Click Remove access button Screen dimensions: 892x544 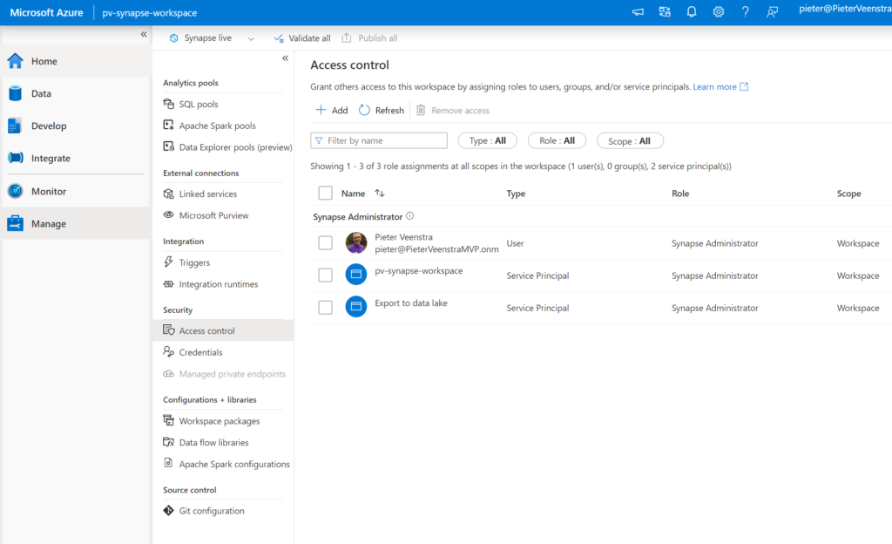pyautogui.click(x=453, y=111)
